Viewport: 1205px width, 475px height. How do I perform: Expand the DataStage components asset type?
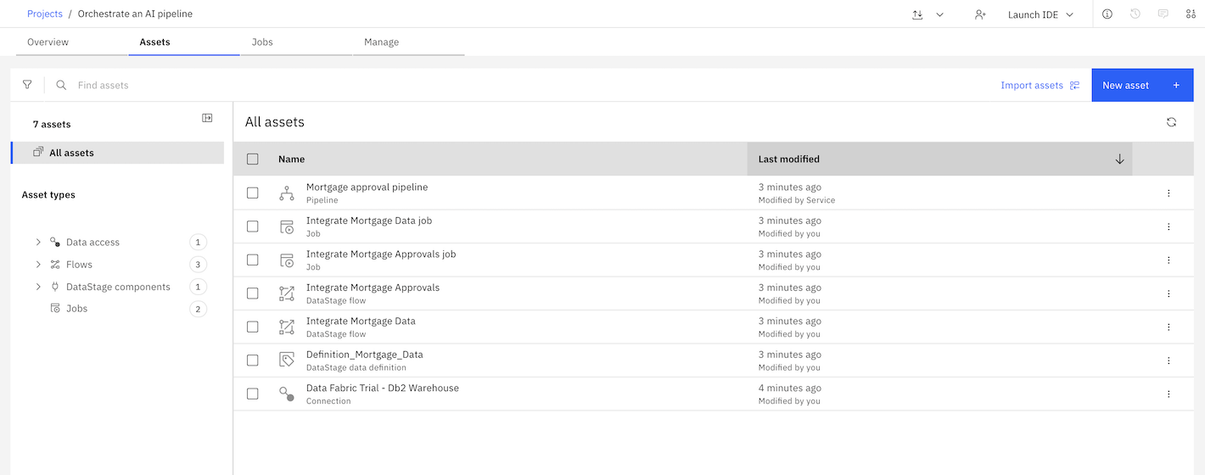tap(38, 287)
